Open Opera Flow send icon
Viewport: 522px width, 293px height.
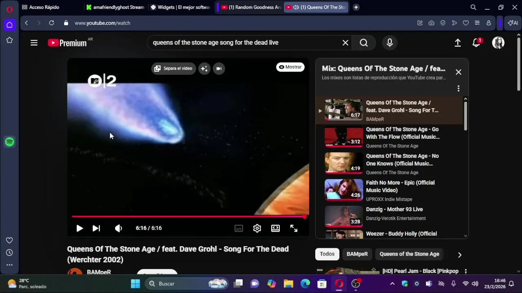click(454, 23)
